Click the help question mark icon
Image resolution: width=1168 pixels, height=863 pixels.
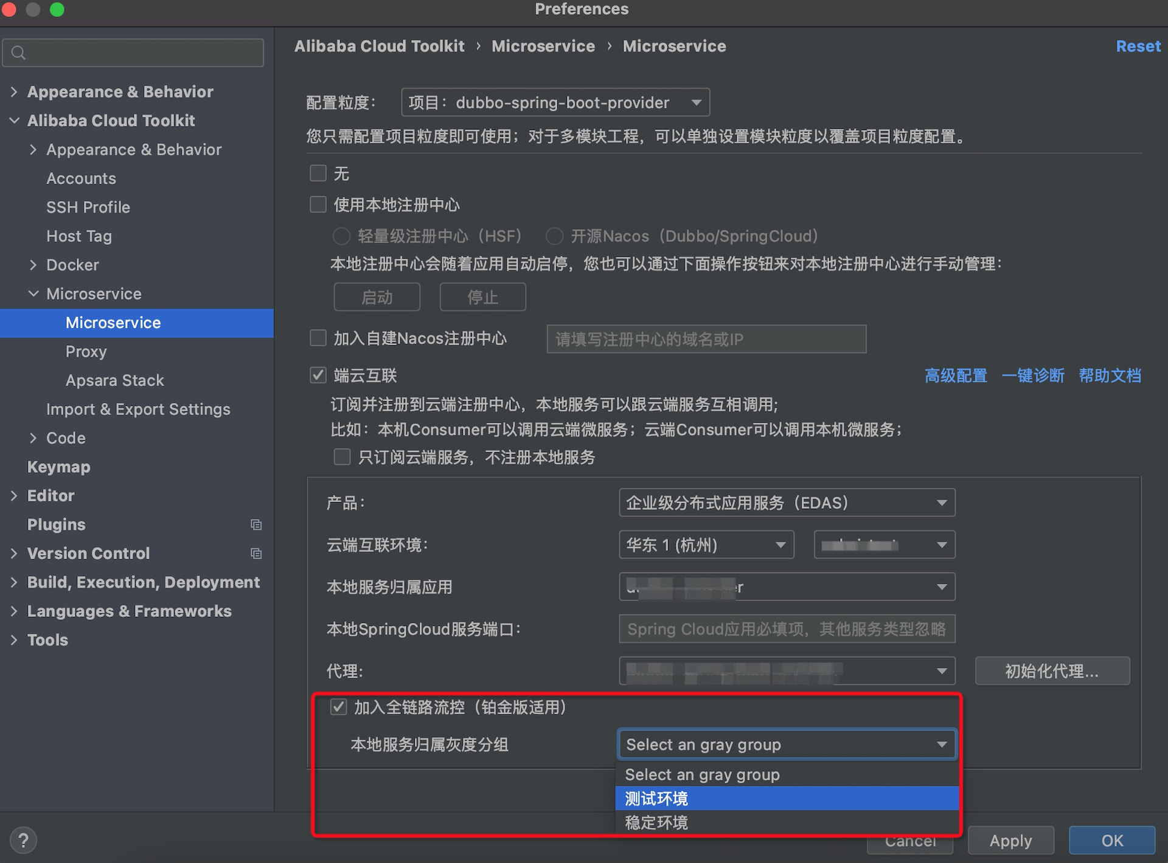pos(23,841)
